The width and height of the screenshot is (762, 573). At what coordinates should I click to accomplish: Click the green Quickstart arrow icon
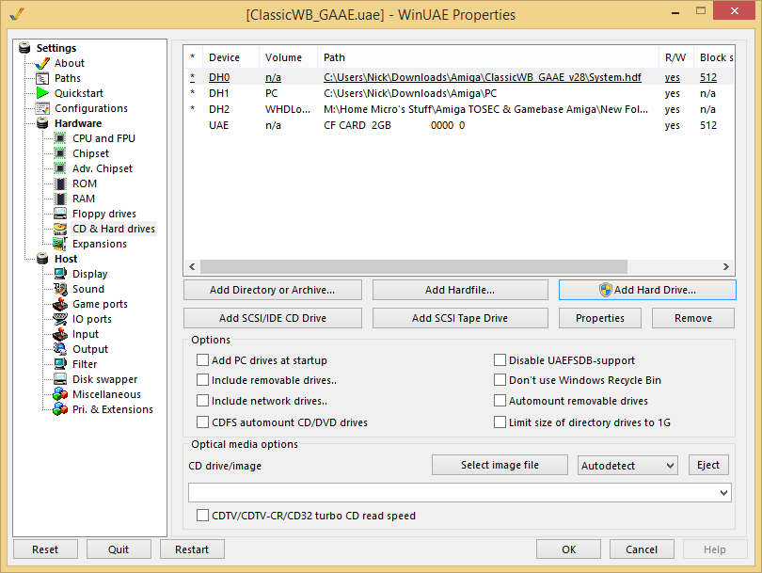(x=42, y=93)
